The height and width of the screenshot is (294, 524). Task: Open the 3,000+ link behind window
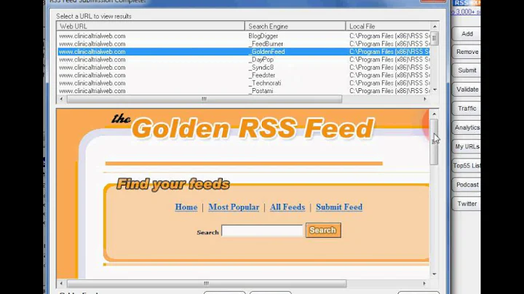tap(466, 12)
